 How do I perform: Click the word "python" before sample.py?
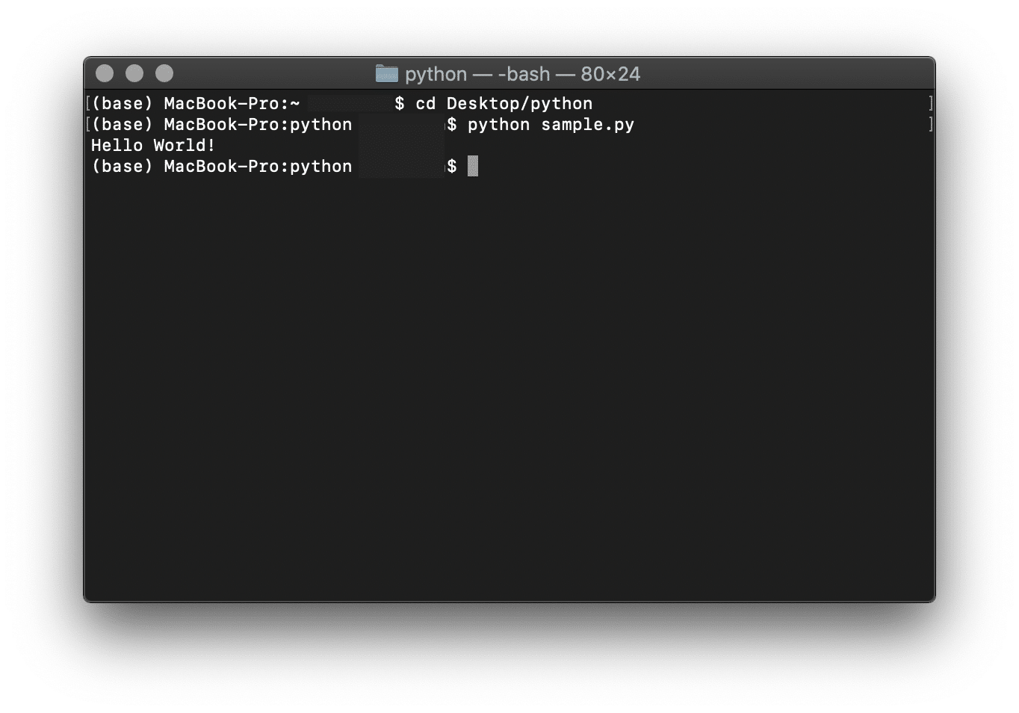point(498,125)
